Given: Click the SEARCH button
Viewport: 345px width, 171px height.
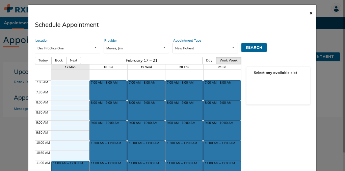Looking at the screenshot, I should (254, 47).
